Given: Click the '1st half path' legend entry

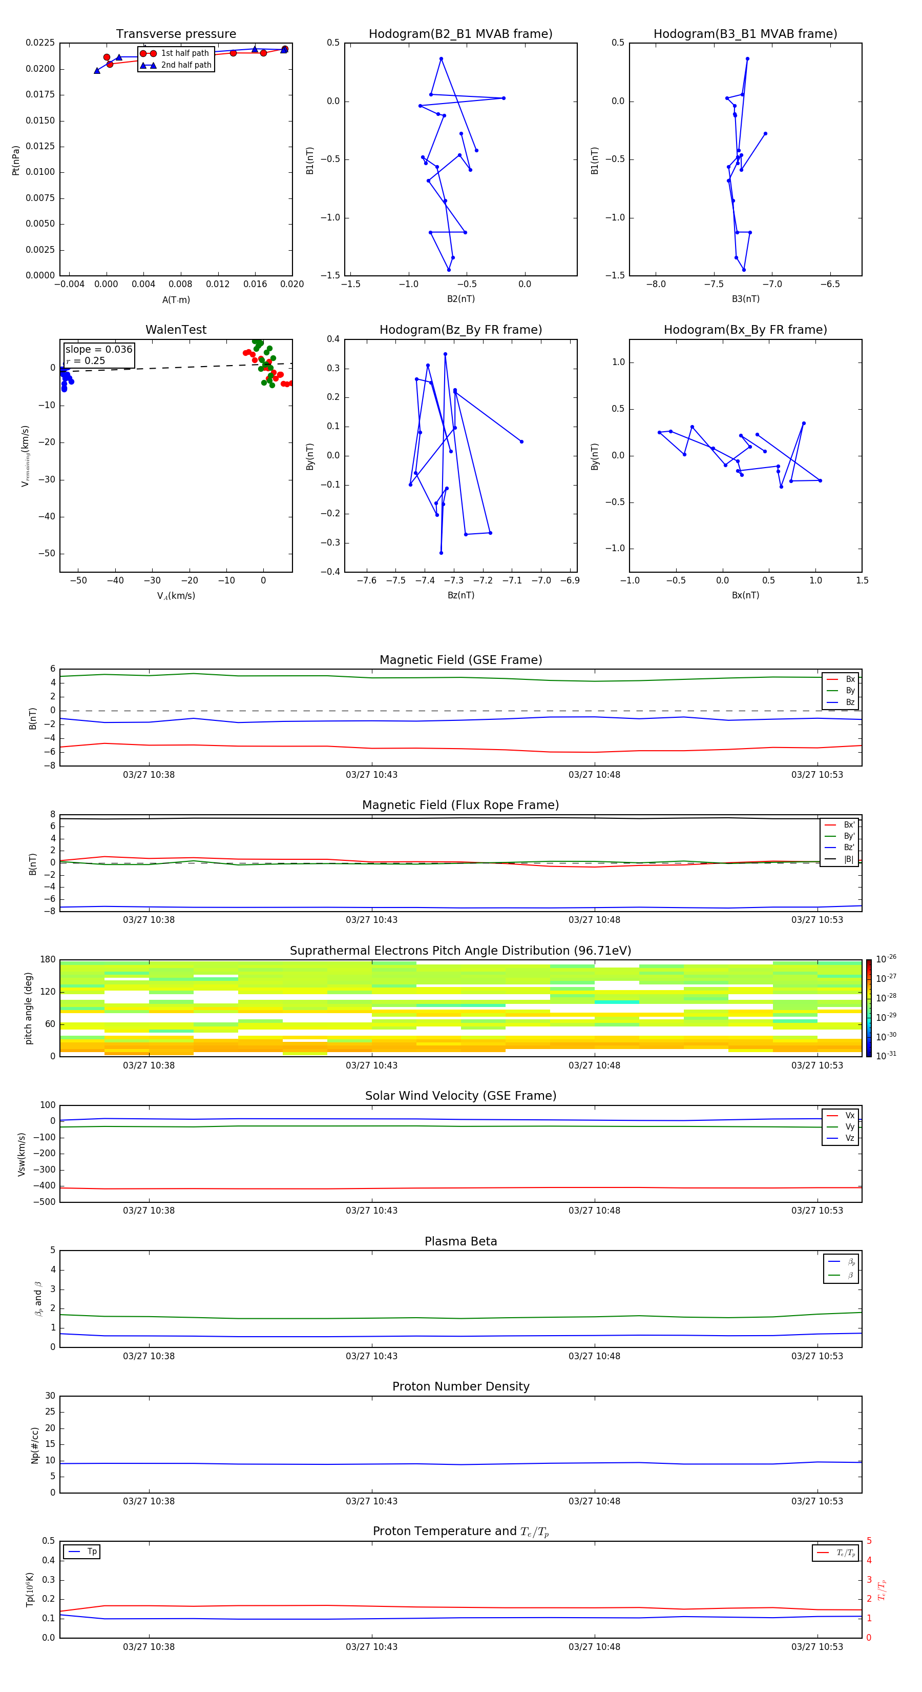Looking at the screenshot, I should click(175, 53).
